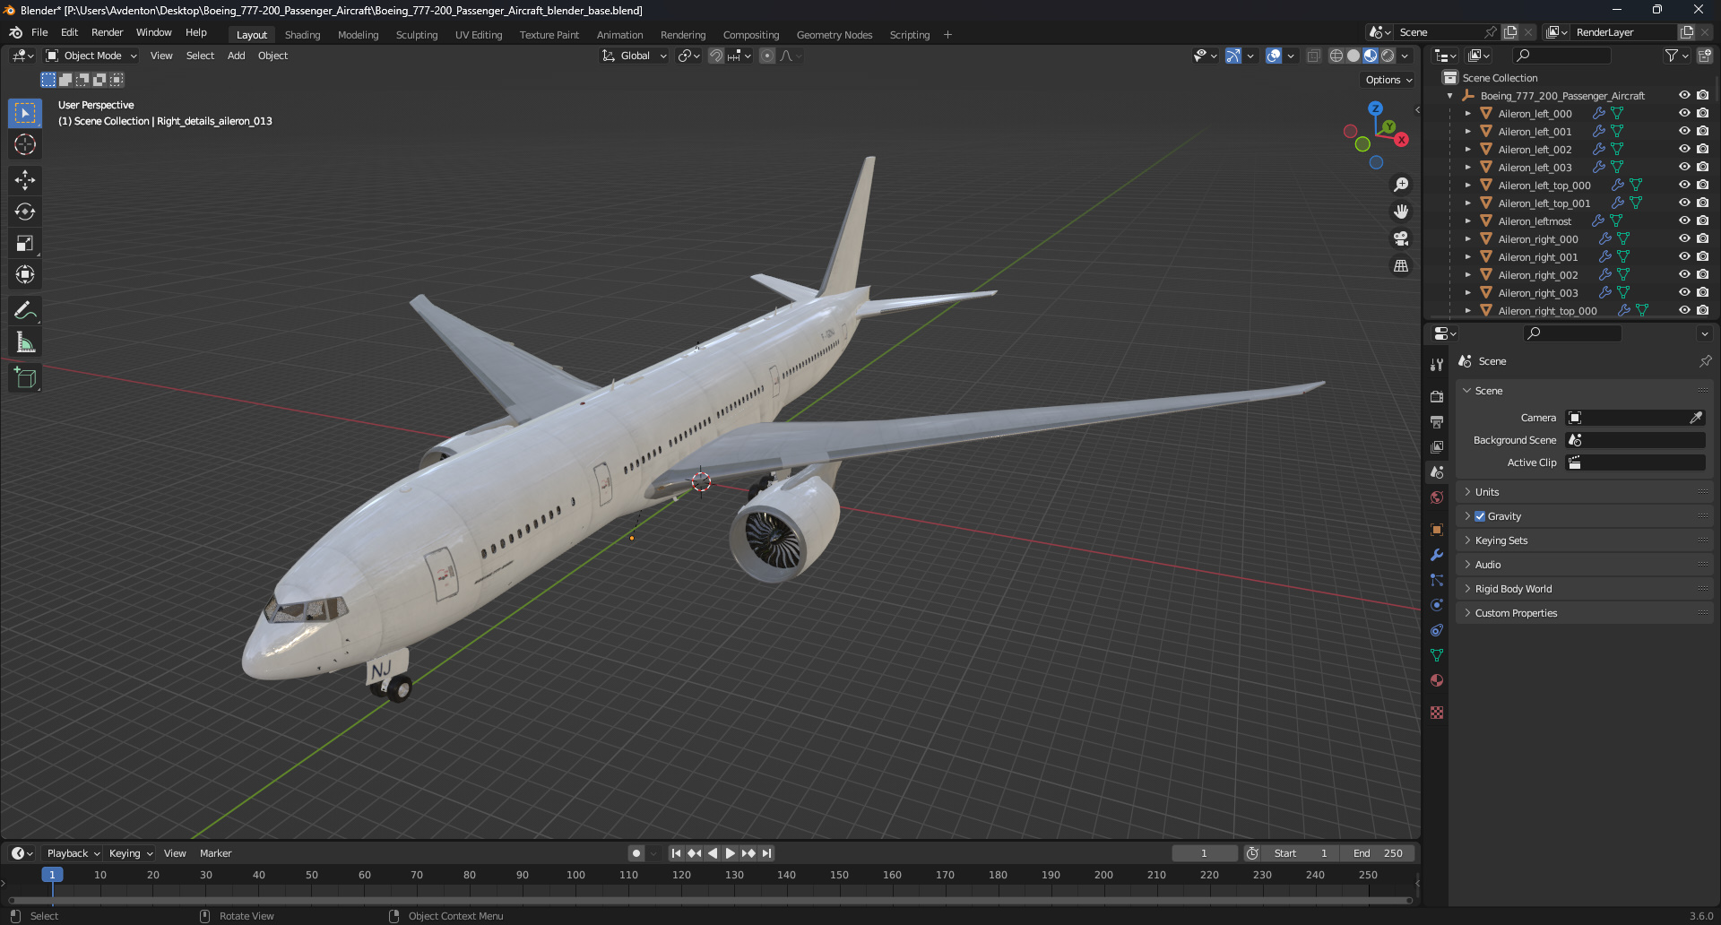The height and width of the screenshot is (925, 1721).
Task: Select the Measure tool
Action: (25, 341)
